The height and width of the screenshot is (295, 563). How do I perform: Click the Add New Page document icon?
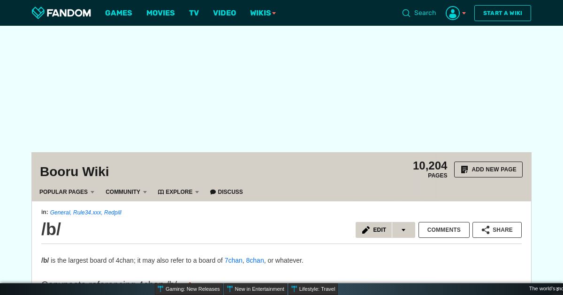464,170
